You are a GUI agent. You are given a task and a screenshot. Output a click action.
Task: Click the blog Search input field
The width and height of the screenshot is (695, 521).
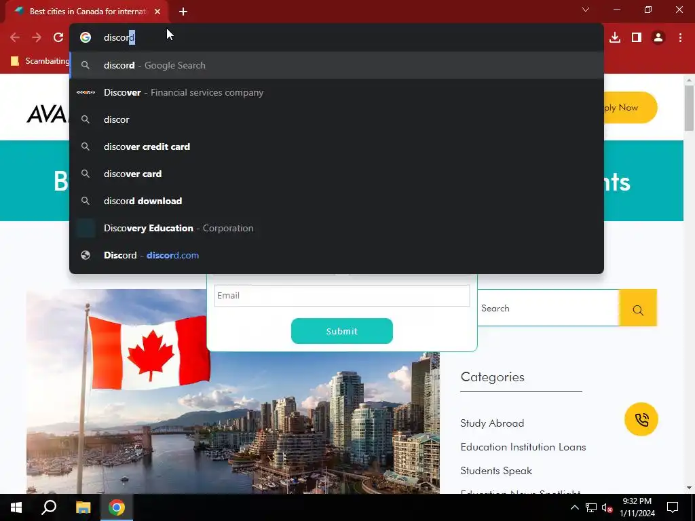548,308
